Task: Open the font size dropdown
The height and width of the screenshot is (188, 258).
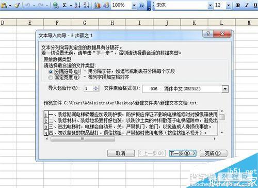Action: [x=229, y=6]
